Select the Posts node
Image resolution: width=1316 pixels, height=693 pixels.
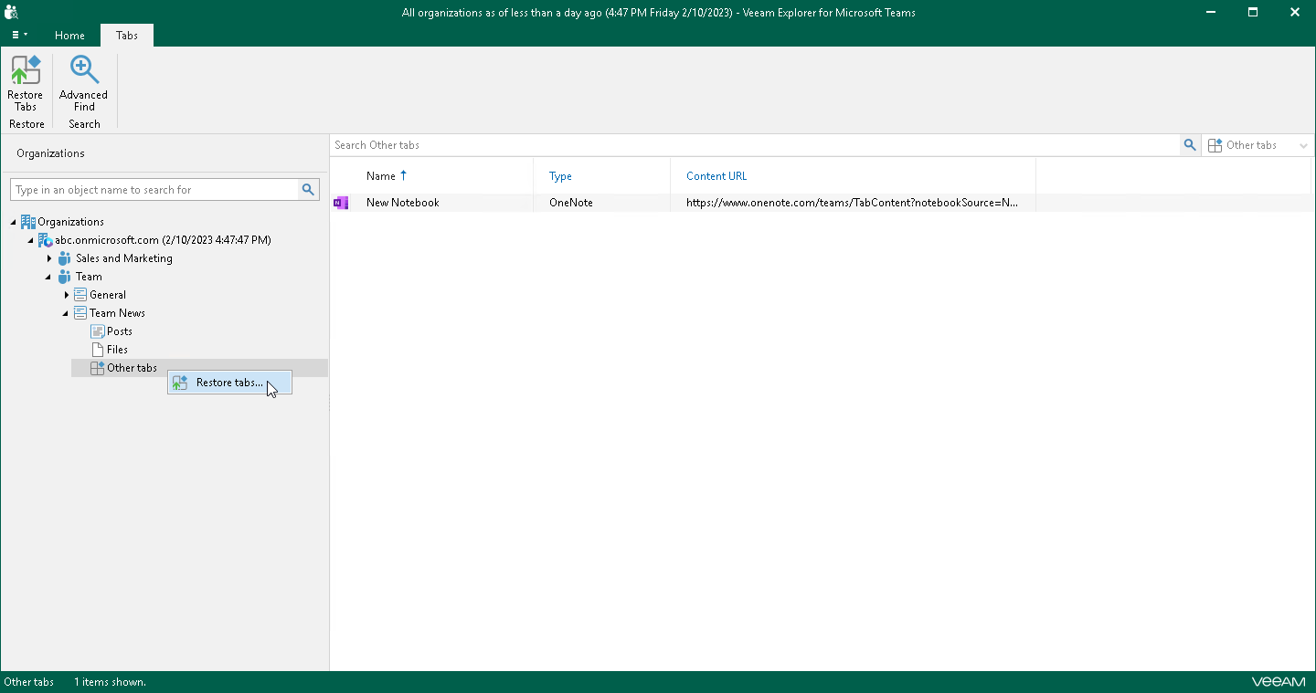coord(119,331)
